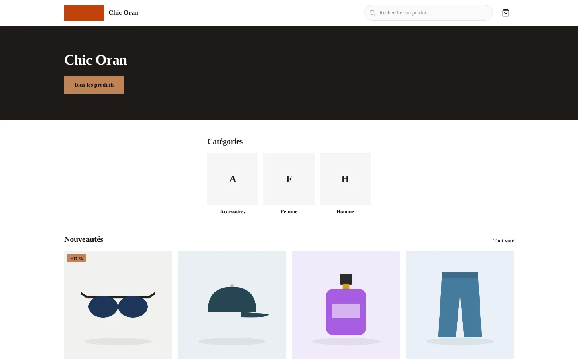Click the −17 % discount badge

pos(77,258)
